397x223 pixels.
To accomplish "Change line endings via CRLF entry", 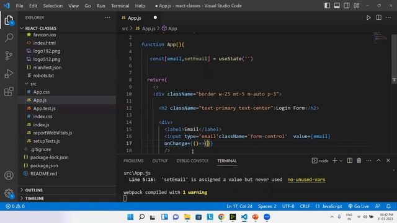I will point(305,206).
